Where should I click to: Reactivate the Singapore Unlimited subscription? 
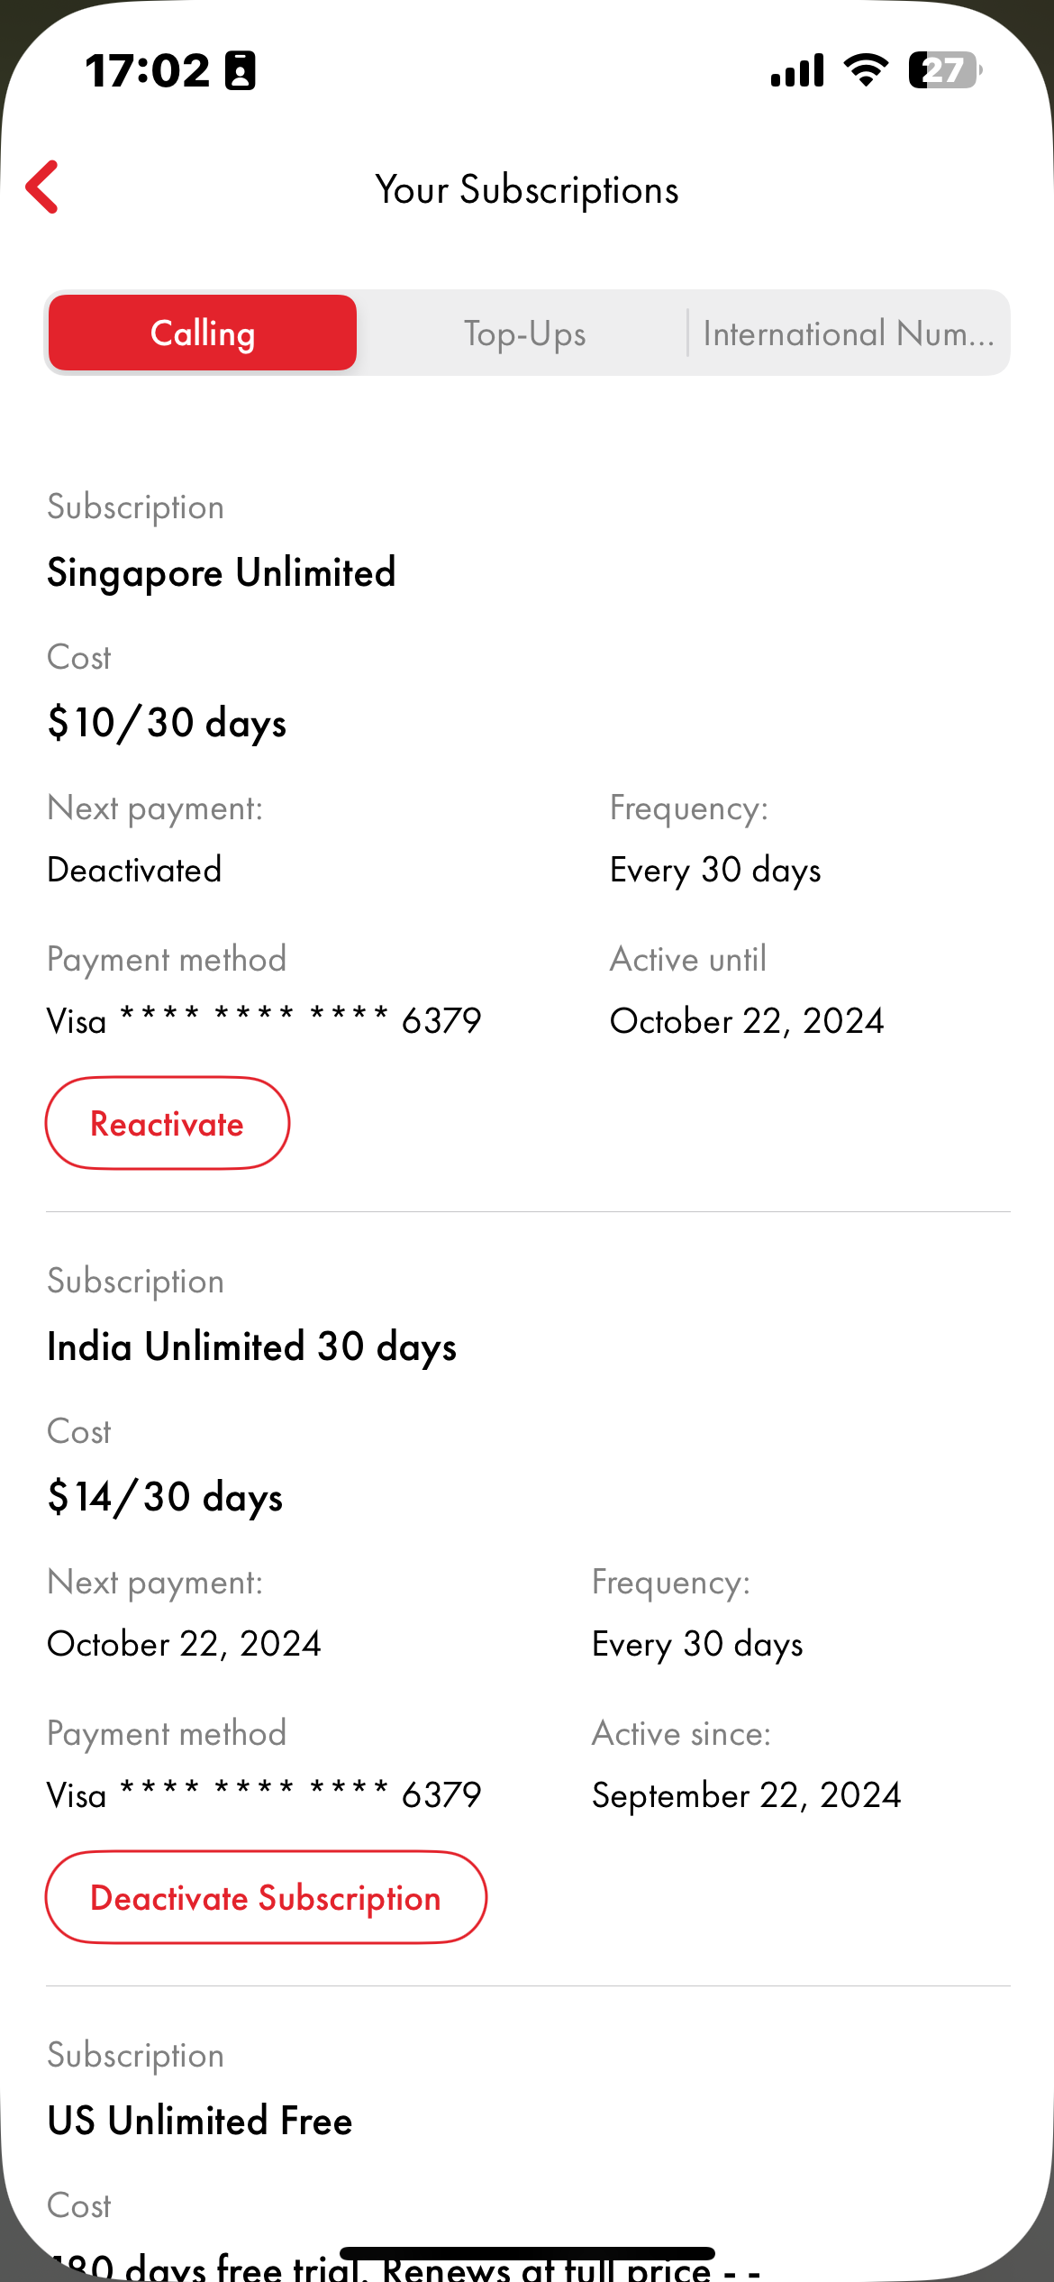168,1123
